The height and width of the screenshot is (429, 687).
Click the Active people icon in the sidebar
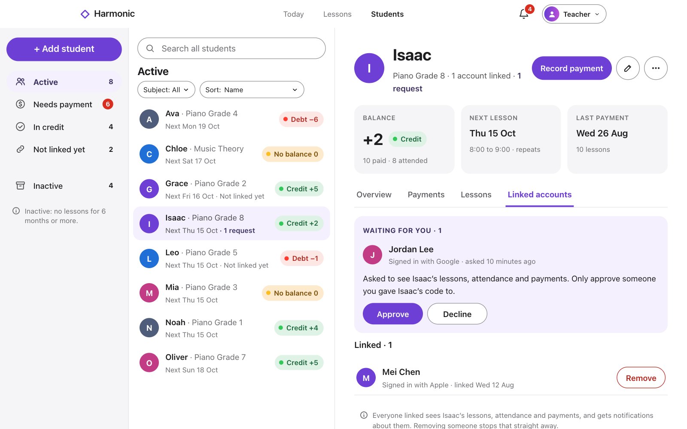click(20, 82)
